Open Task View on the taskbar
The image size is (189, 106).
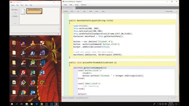[x=22, y=104]
